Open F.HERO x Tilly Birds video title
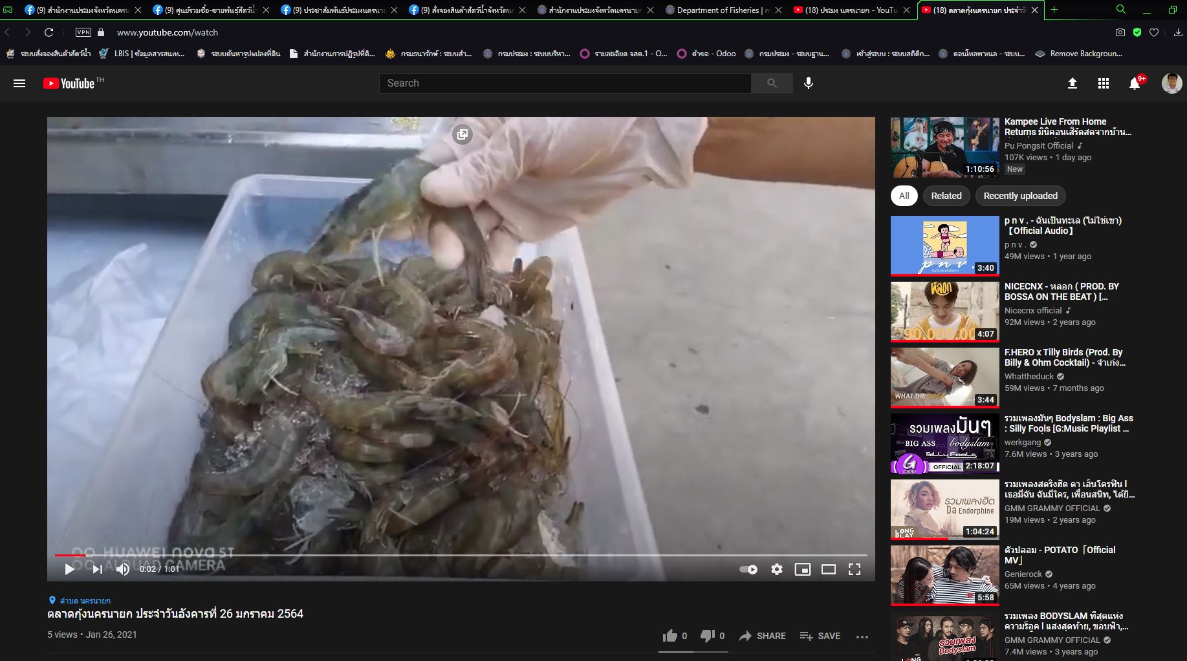The width and height of the screenshot is (1187, 661). click(x=1065, y=357)
